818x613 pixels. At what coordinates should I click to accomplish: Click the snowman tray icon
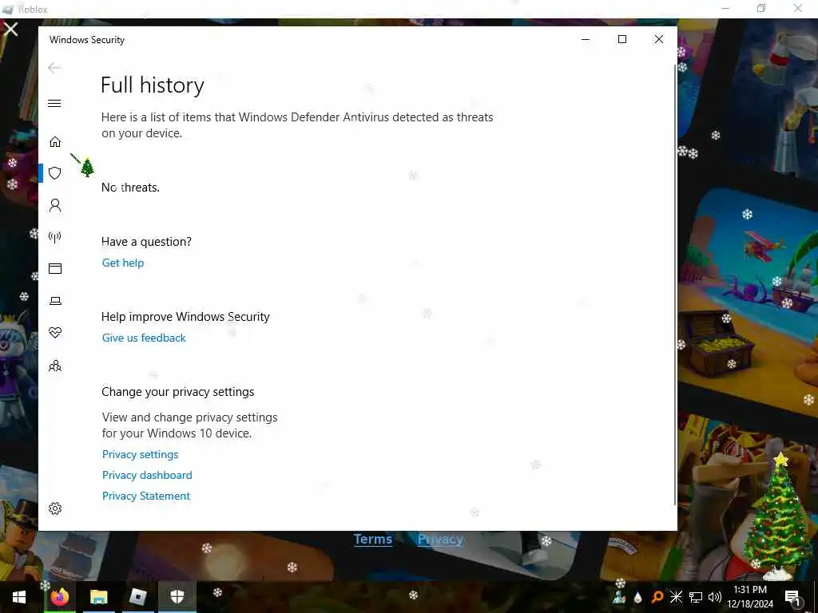[x=619, y=597]
